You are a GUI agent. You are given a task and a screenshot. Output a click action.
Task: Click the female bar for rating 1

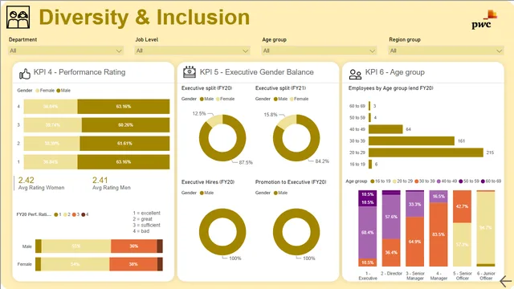51,162
